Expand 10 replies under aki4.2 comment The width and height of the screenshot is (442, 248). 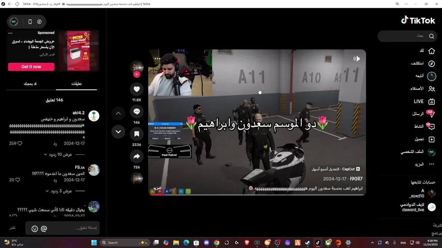pos(58,155)
